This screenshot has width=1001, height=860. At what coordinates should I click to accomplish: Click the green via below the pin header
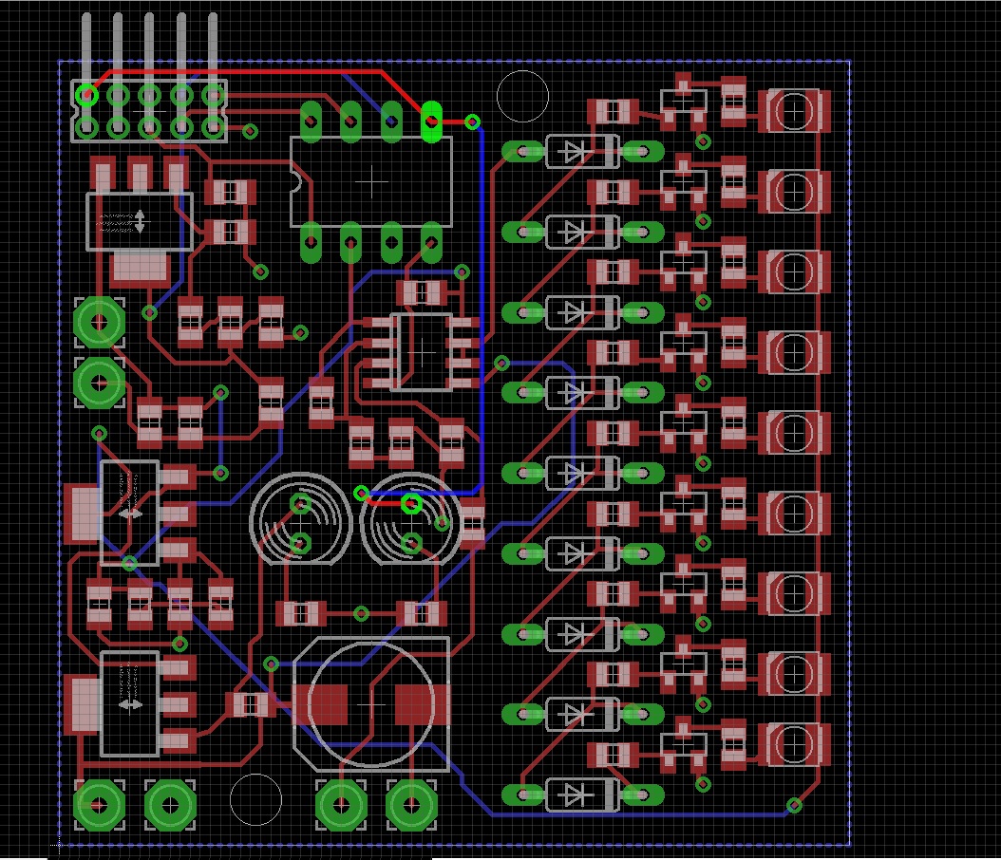[249, 131]
